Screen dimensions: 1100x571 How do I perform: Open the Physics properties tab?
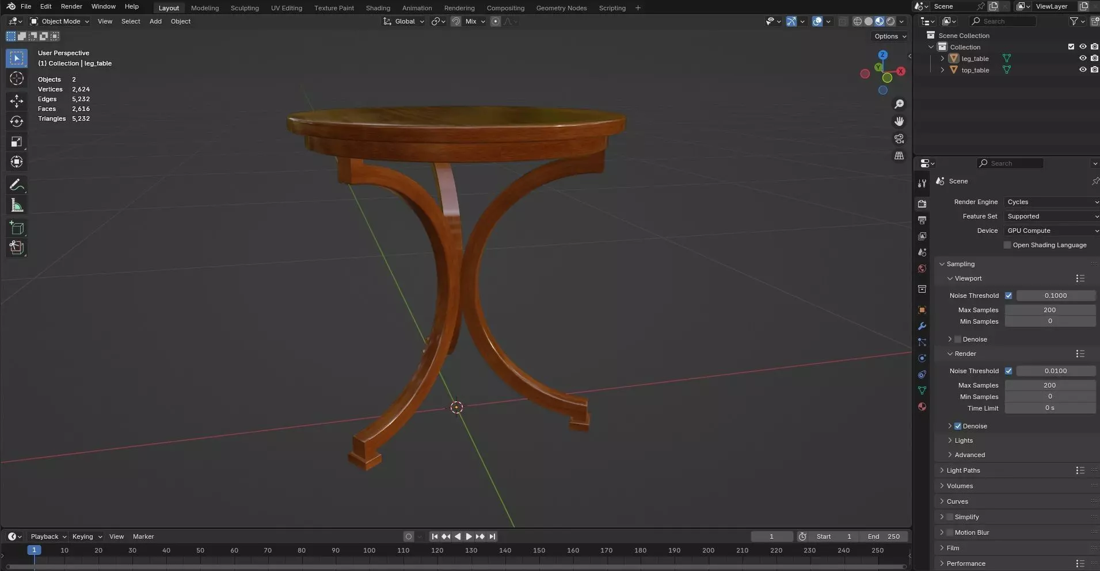point(922,358)
